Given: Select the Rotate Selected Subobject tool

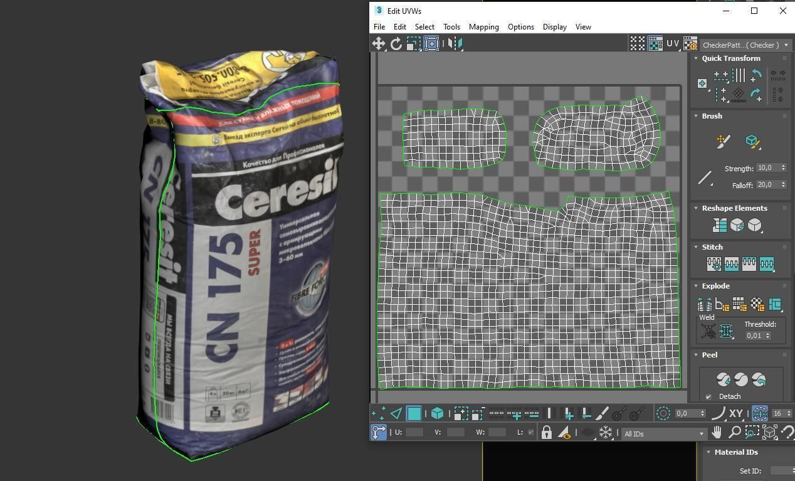Looking at the screenshot, I should coord(396,43).
